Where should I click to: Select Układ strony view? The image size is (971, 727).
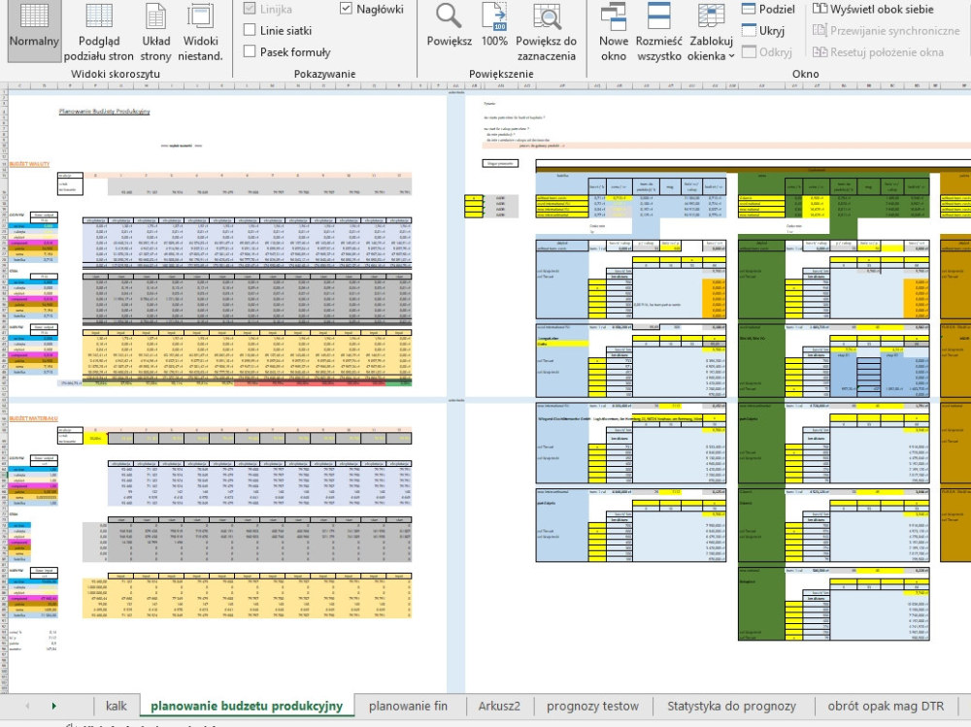click(x=155, y=30)
